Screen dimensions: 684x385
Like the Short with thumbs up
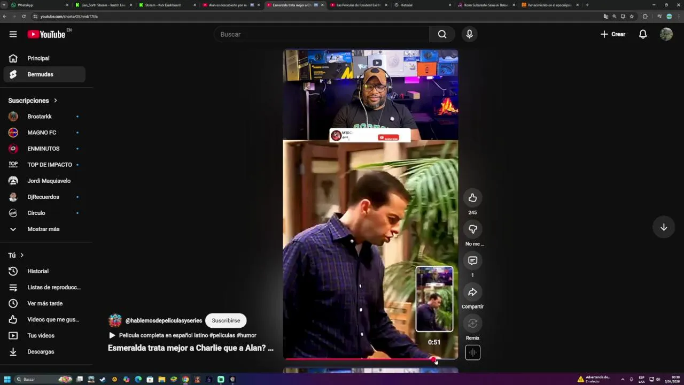[x=472, y=198]
